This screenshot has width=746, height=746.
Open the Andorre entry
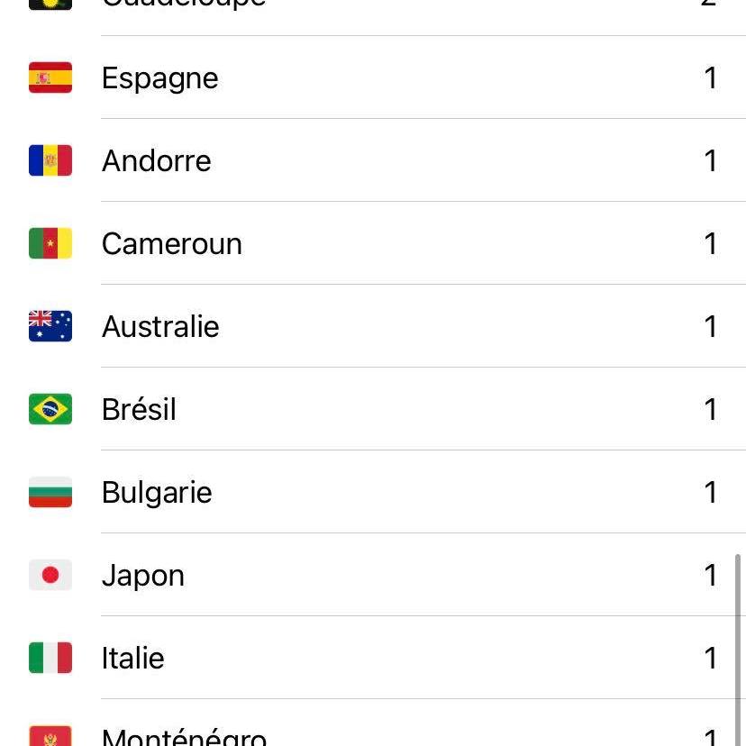pyautogui.click(x=157, y=161)
